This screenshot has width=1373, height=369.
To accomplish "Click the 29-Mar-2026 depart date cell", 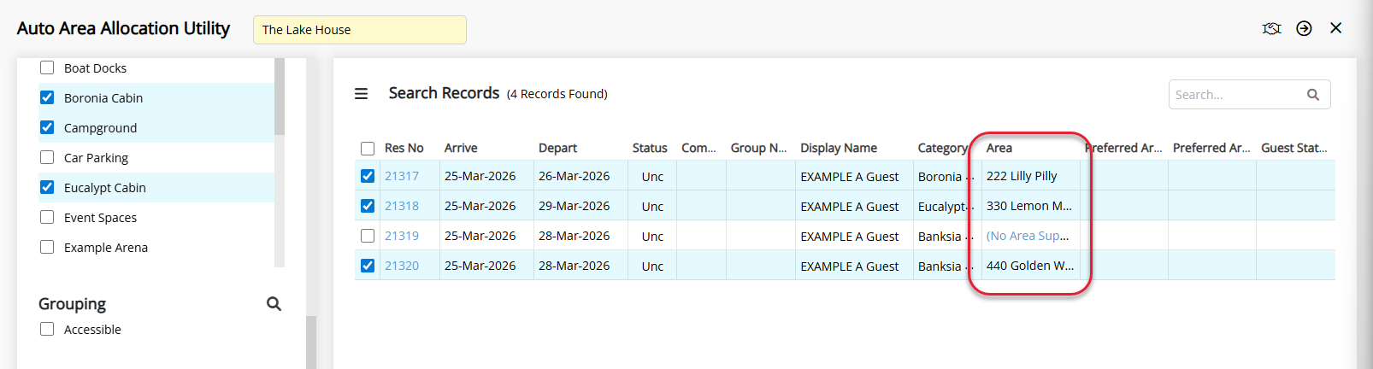I will [580, 206].
